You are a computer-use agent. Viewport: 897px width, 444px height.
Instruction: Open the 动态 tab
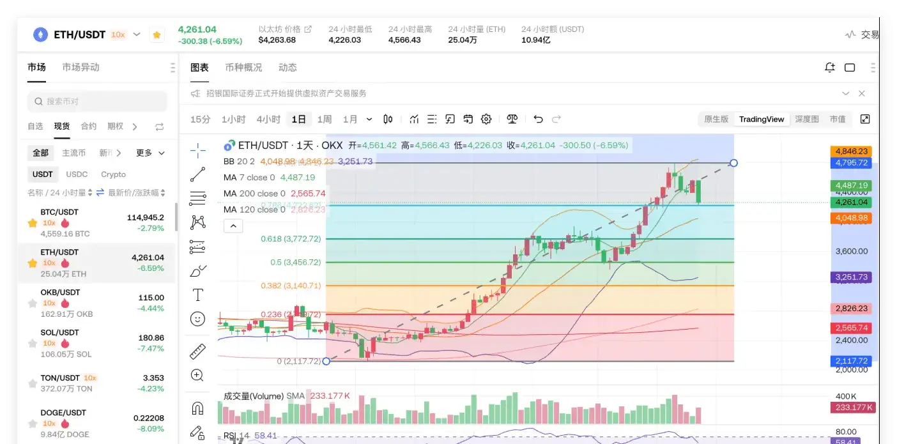[287, 67]
